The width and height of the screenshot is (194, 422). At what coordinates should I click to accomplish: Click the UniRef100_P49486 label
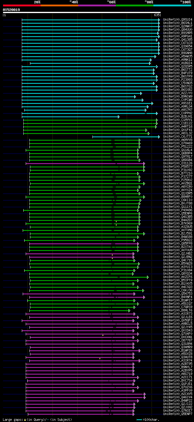coord(178,210)
